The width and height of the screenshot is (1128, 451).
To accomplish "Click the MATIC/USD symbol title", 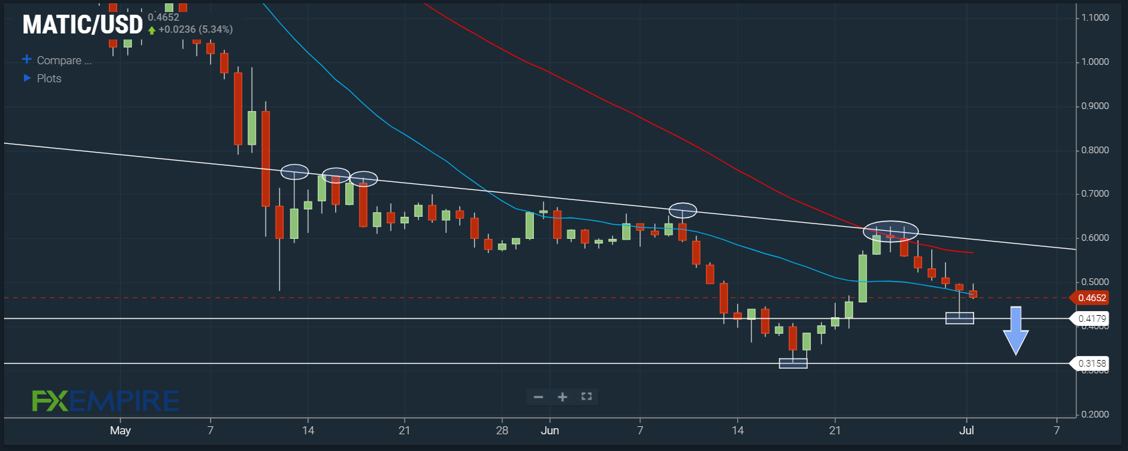I will [x=82, y=25].
